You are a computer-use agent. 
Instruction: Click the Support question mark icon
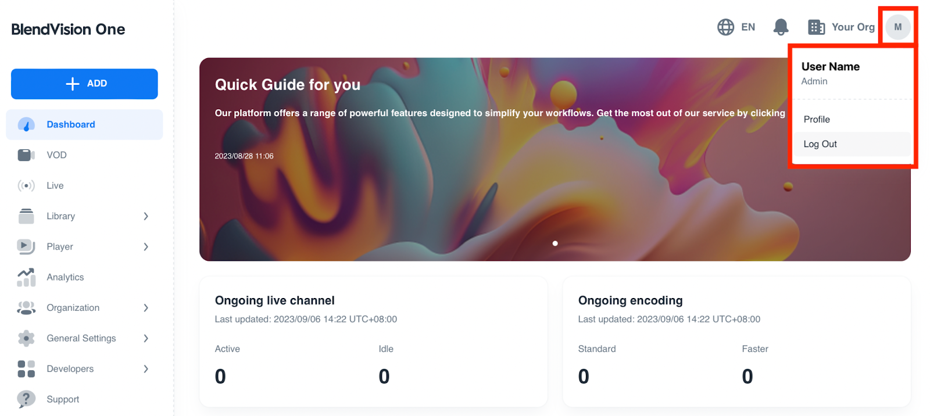click(x=26, y=399)
